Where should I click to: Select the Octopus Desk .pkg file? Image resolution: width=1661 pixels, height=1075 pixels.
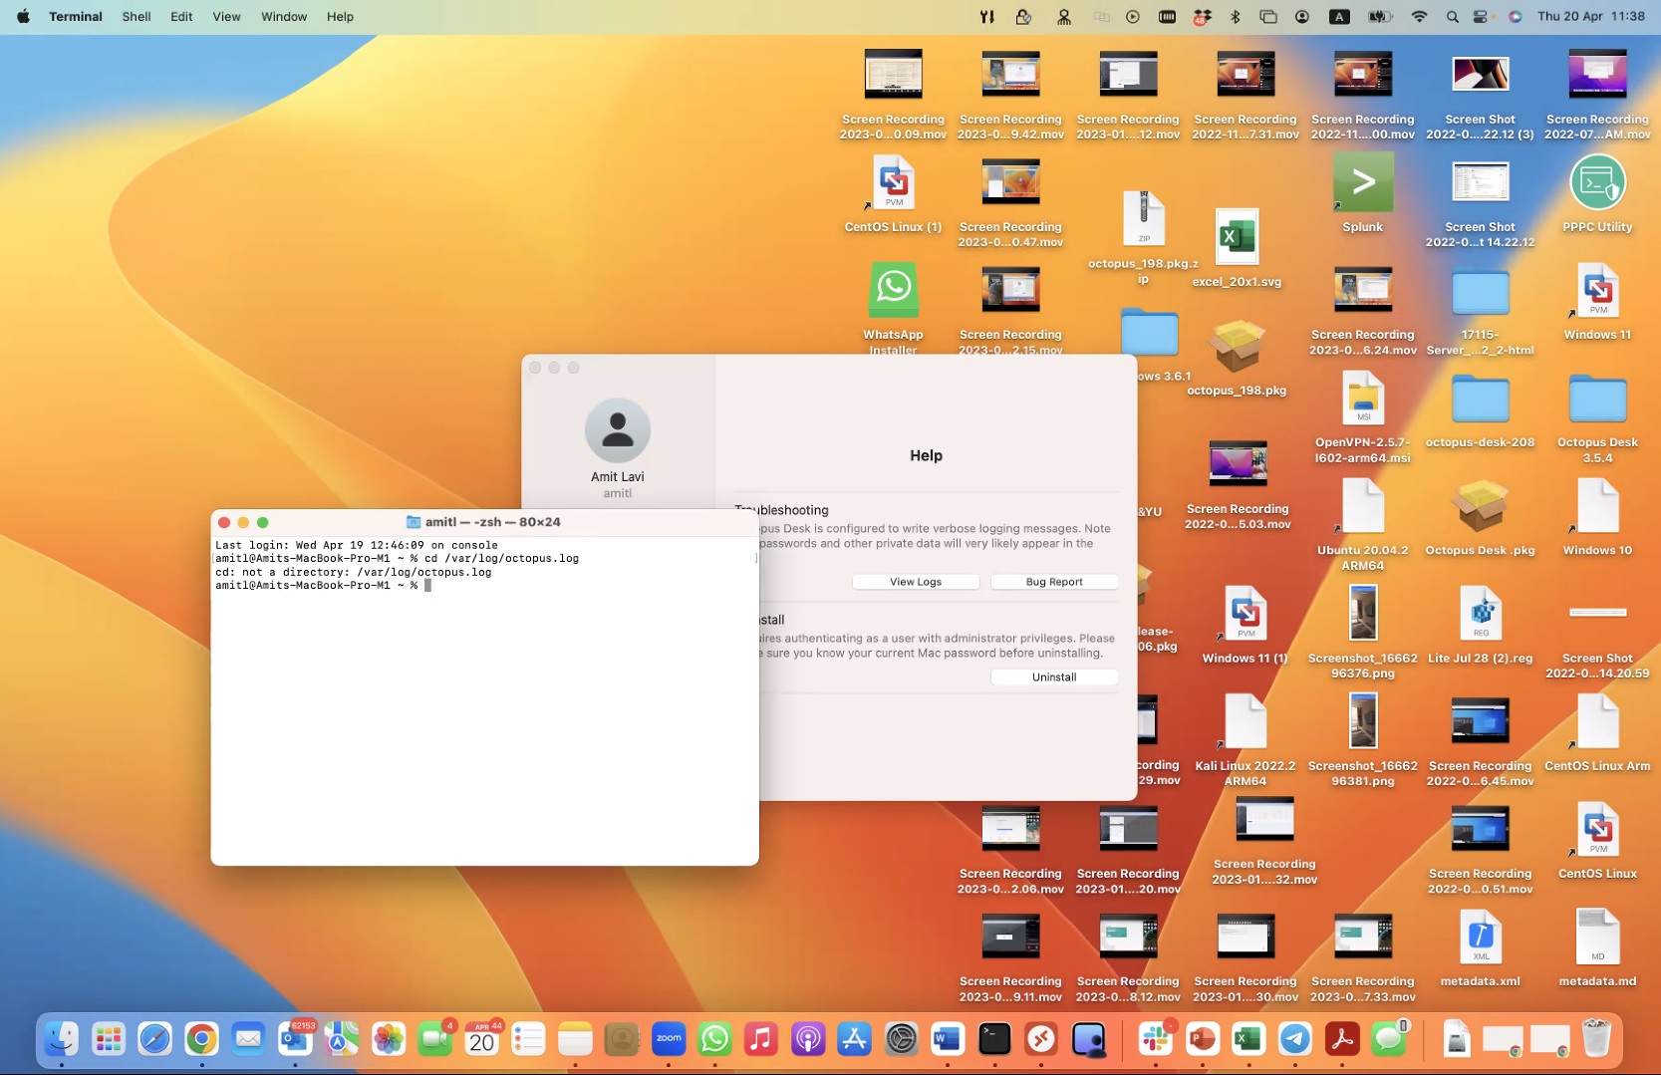click(1481, 506)
